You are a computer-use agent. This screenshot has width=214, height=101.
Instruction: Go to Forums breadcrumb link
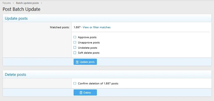7,3
